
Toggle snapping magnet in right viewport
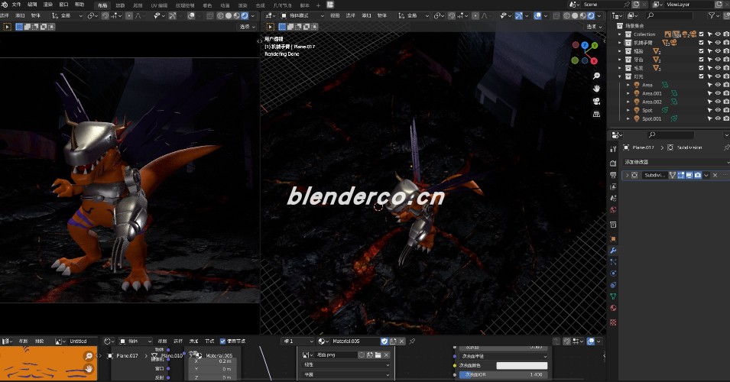tap(452, 15)
